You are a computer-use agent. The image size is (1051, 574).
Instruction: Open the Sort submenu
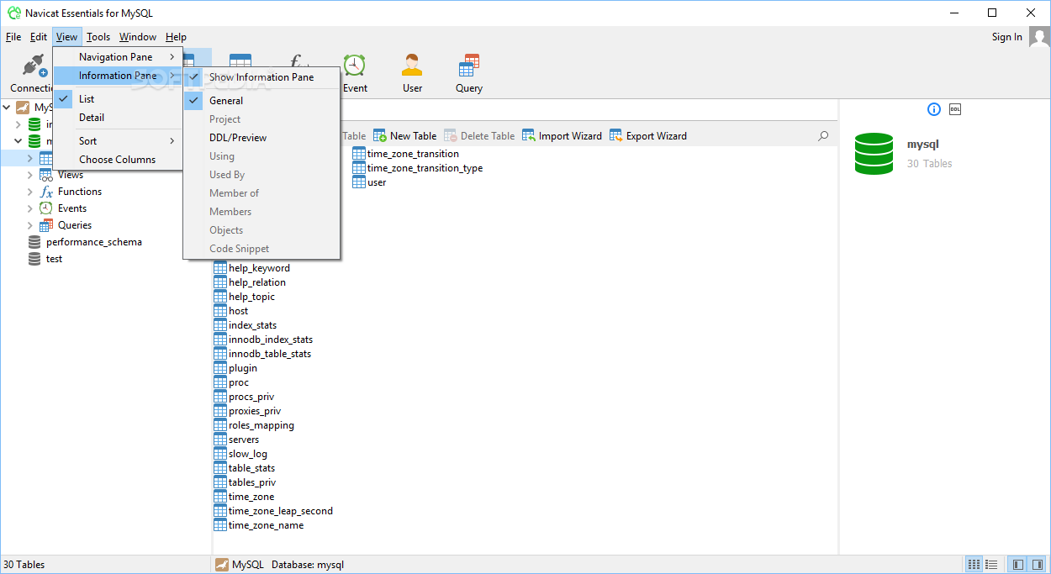coord(118,141)
